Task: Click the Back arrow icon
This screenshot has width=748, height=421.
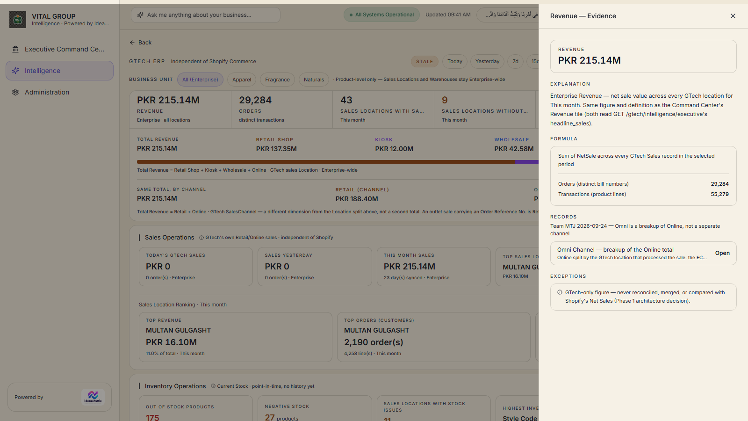Action: pos(132,43)
